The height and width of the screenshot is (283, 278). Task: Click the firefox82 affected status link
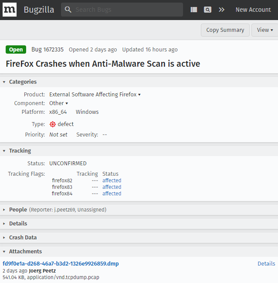[x=112, y=181]
